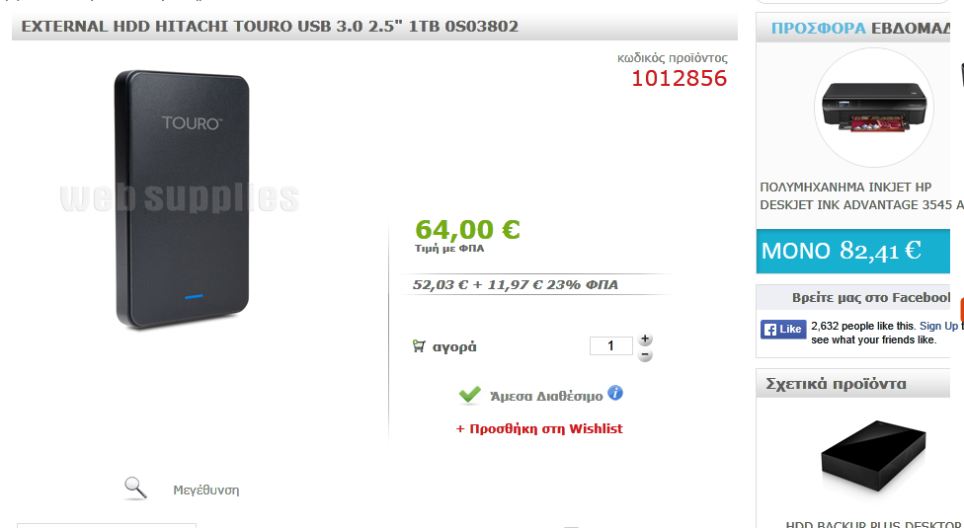This screenshot has width=964, height=528.
Task: Open the black Backup Plus desktop drive thumbnail
Action: [x=873, y=454]
